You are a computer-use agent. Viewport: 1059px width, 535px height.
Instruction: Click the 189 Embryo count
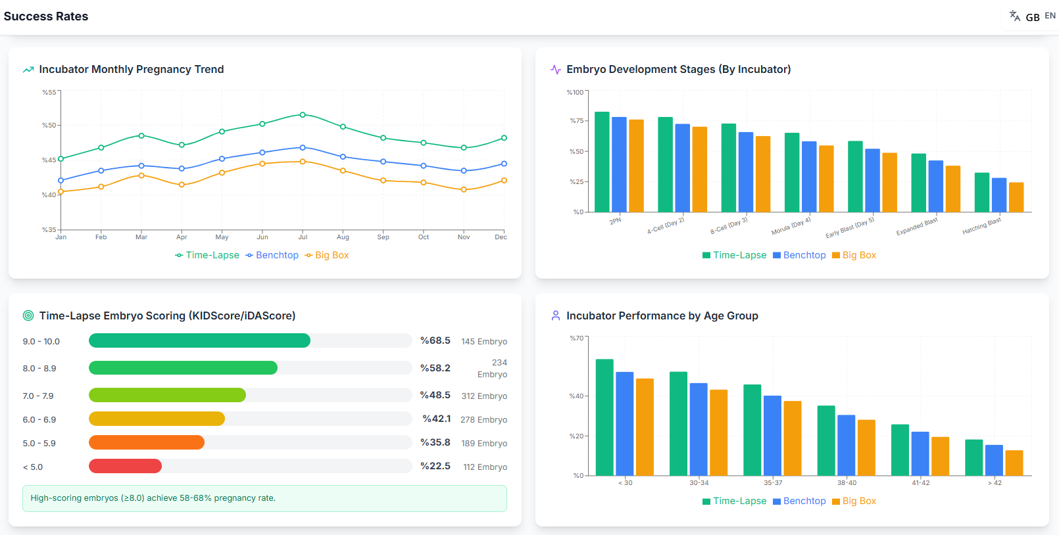(484, 443)
